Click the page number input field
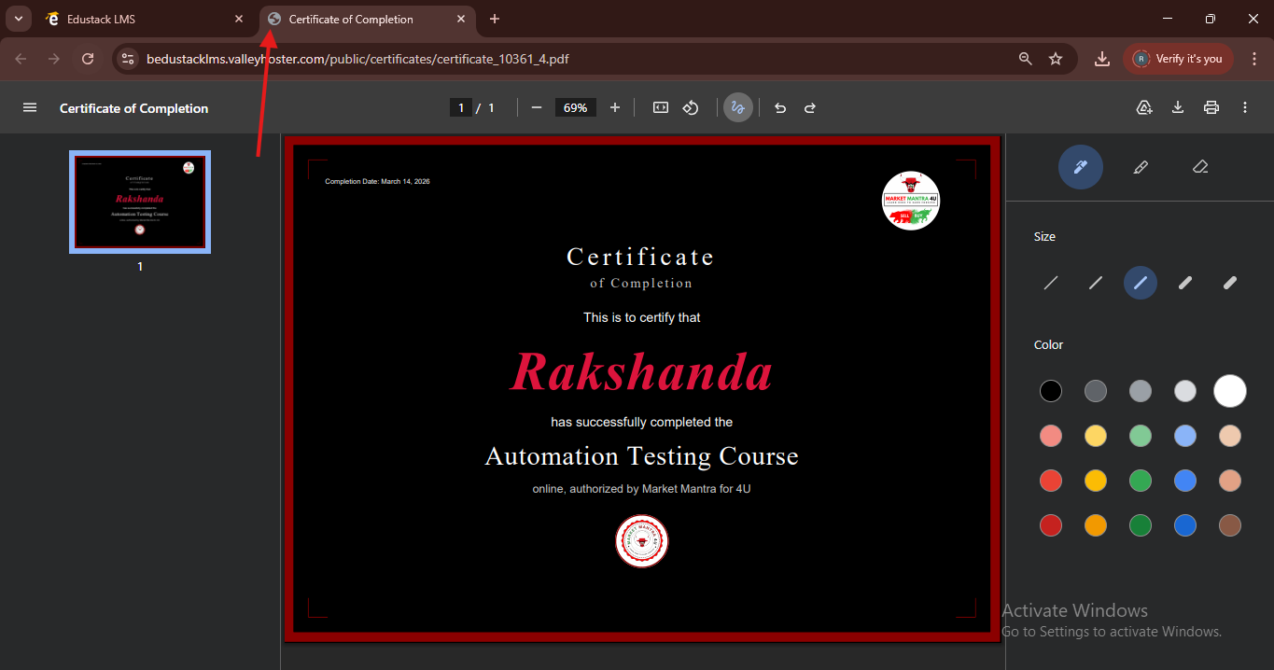 [x=460, y=108]
